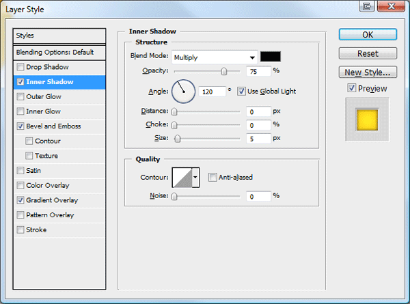This screenshot has width=410, height=304.
Task: Uncheck the Inner Shadow checkbox
Action: (20, 82)
